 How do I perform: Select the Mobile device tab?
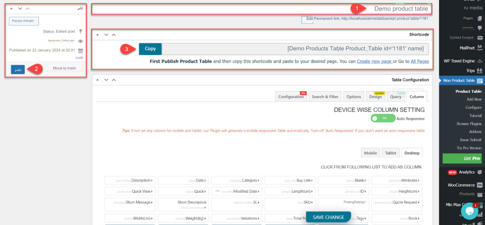370,153
